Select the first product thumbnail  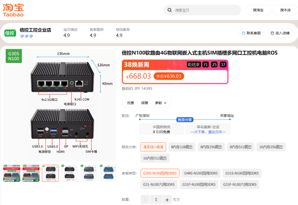tap(12, 173)
